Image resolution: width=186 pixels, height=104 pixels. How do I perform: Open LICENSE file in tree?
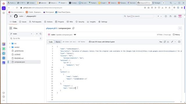point(17,55)
